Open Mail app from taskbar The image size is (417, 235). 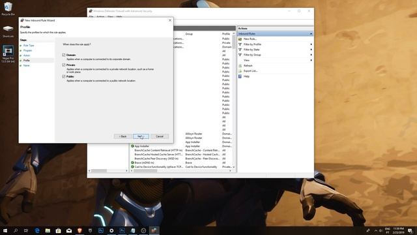[x=69, y=230]
